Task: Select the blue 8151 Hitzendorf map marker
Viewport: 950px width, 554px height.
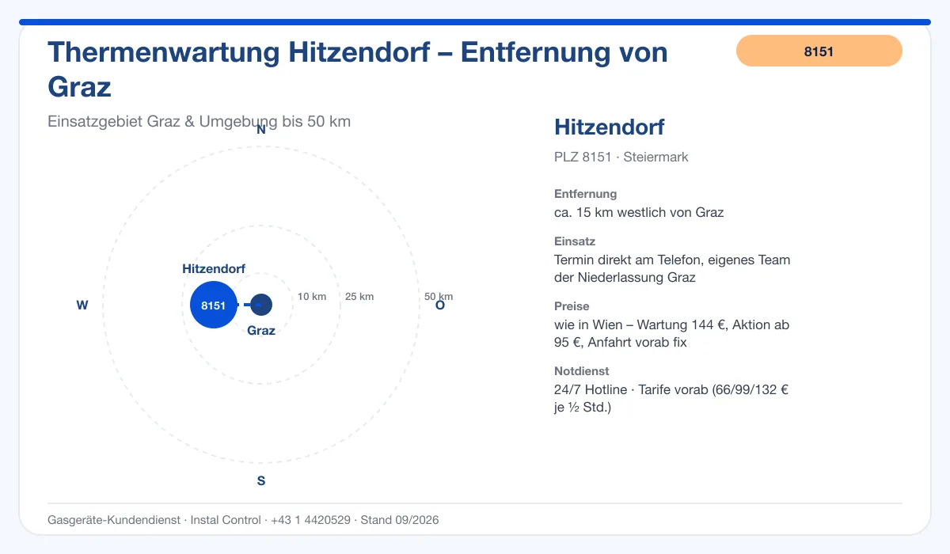Action: 214,305
